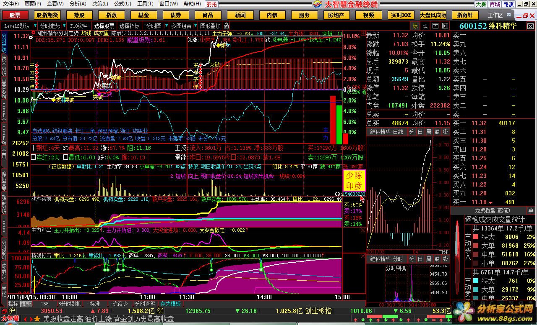Viewport: 537px width, 325px height.
Task: Select 周 period in 维科精华 日线 mini chart
Action: tap(428, 132)
